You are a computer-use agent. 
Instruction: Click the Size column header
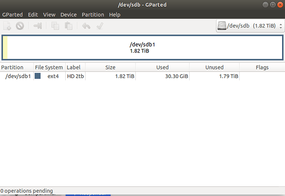click(110, 67)
